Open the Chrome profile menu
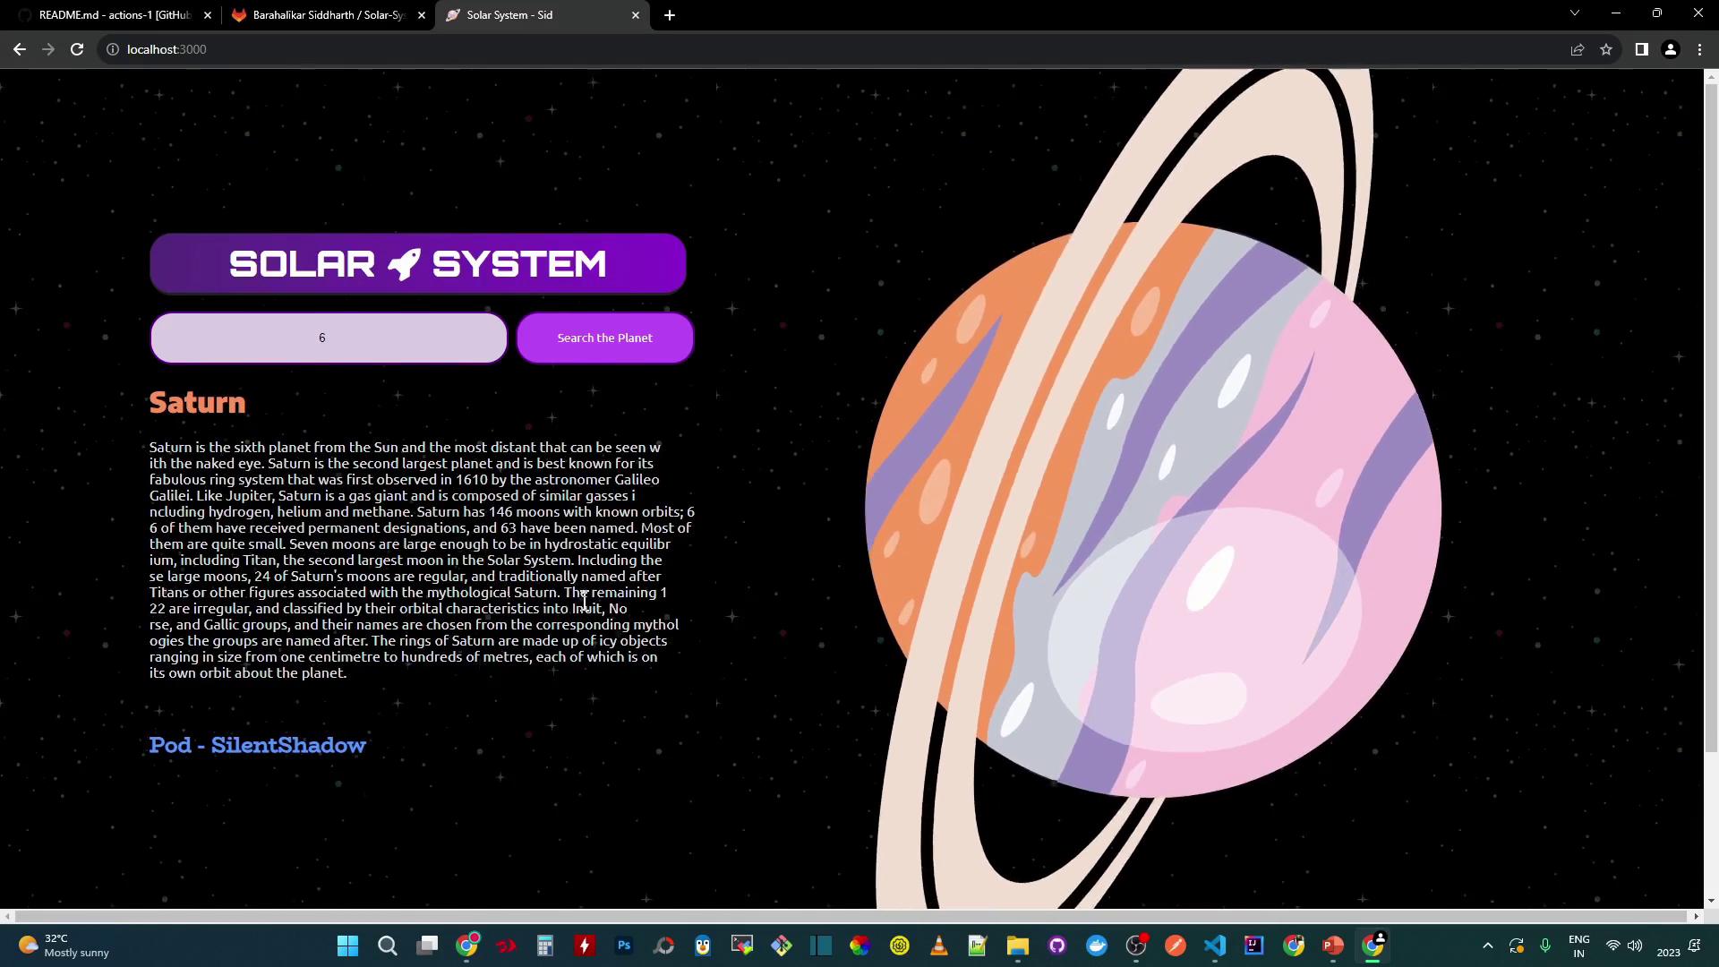Screen dimensions: 1719x967 click(x=1670, y=49)
